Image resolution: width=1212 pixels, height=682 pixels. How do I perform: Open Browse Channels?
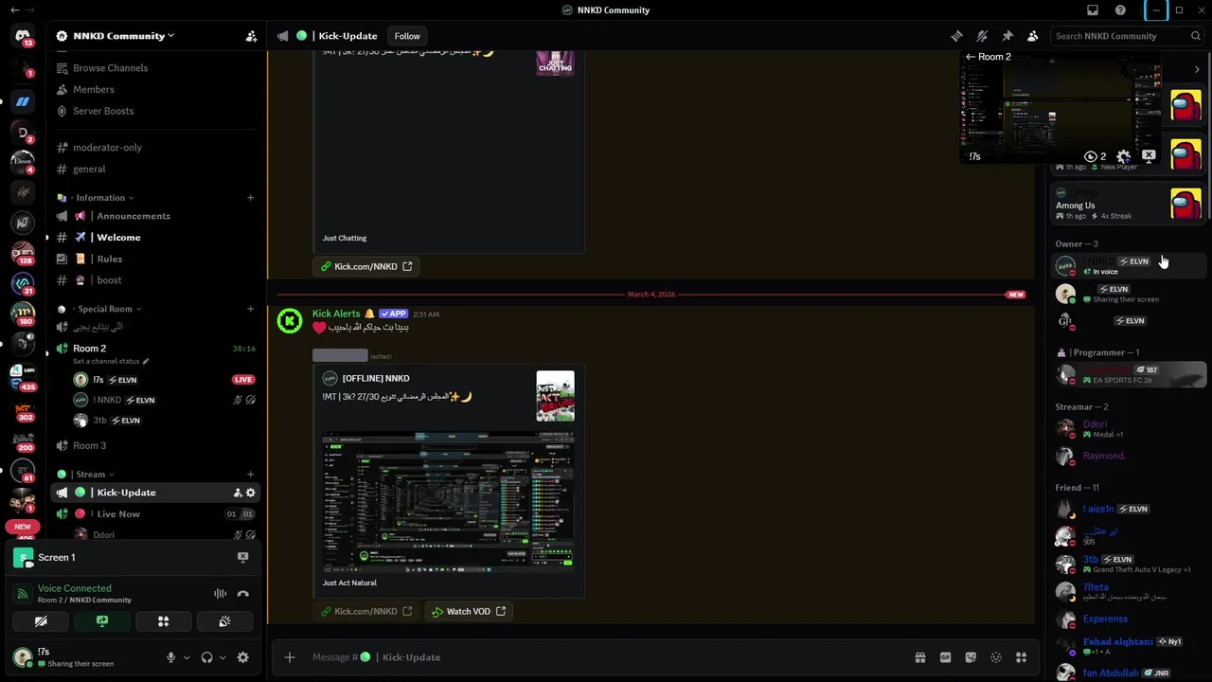[x=155, y=68]
